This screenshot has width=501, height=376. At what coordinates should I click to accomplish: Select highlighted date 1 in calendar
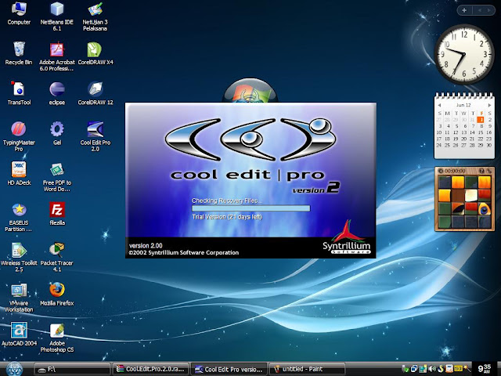point(481,120)
